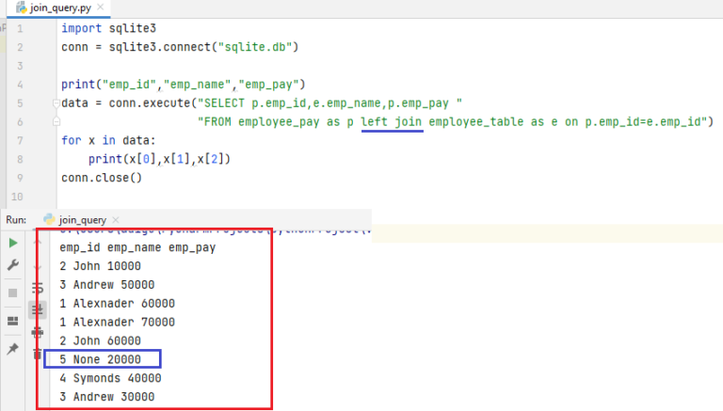Click the Python icon on Run join_query tab
This screenshot has height=411, width=723.
click(x=49, y=219)
